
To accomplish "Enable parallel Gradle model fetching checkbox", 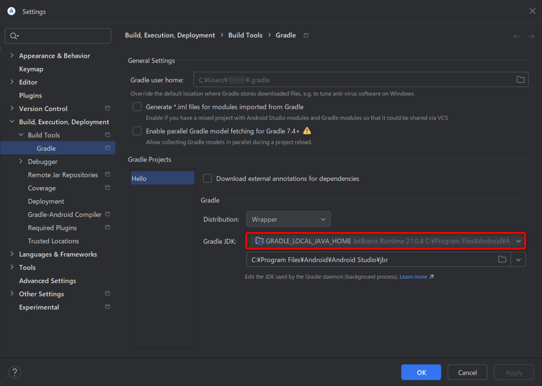I will [137, 131].
